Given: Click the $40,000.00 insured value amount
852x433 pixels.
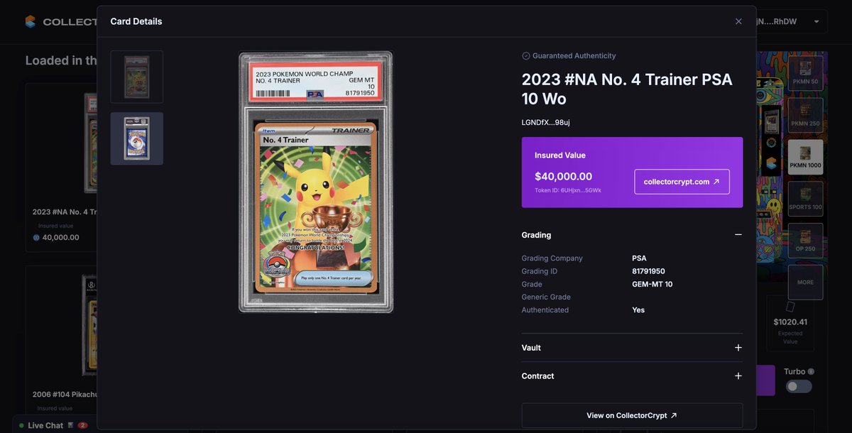Looking at the screenshot, I should pyautogui.click(x=563, y=176).
